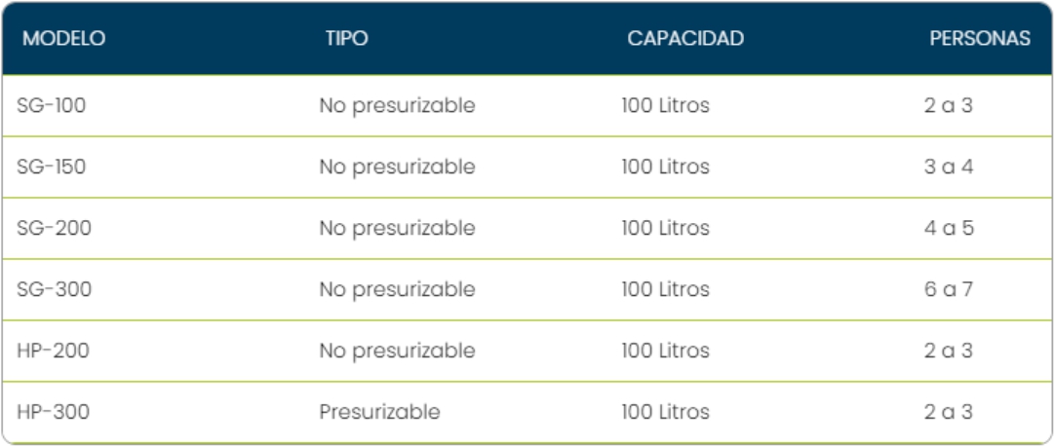Click the 6 a 7 personas cell

948,289
